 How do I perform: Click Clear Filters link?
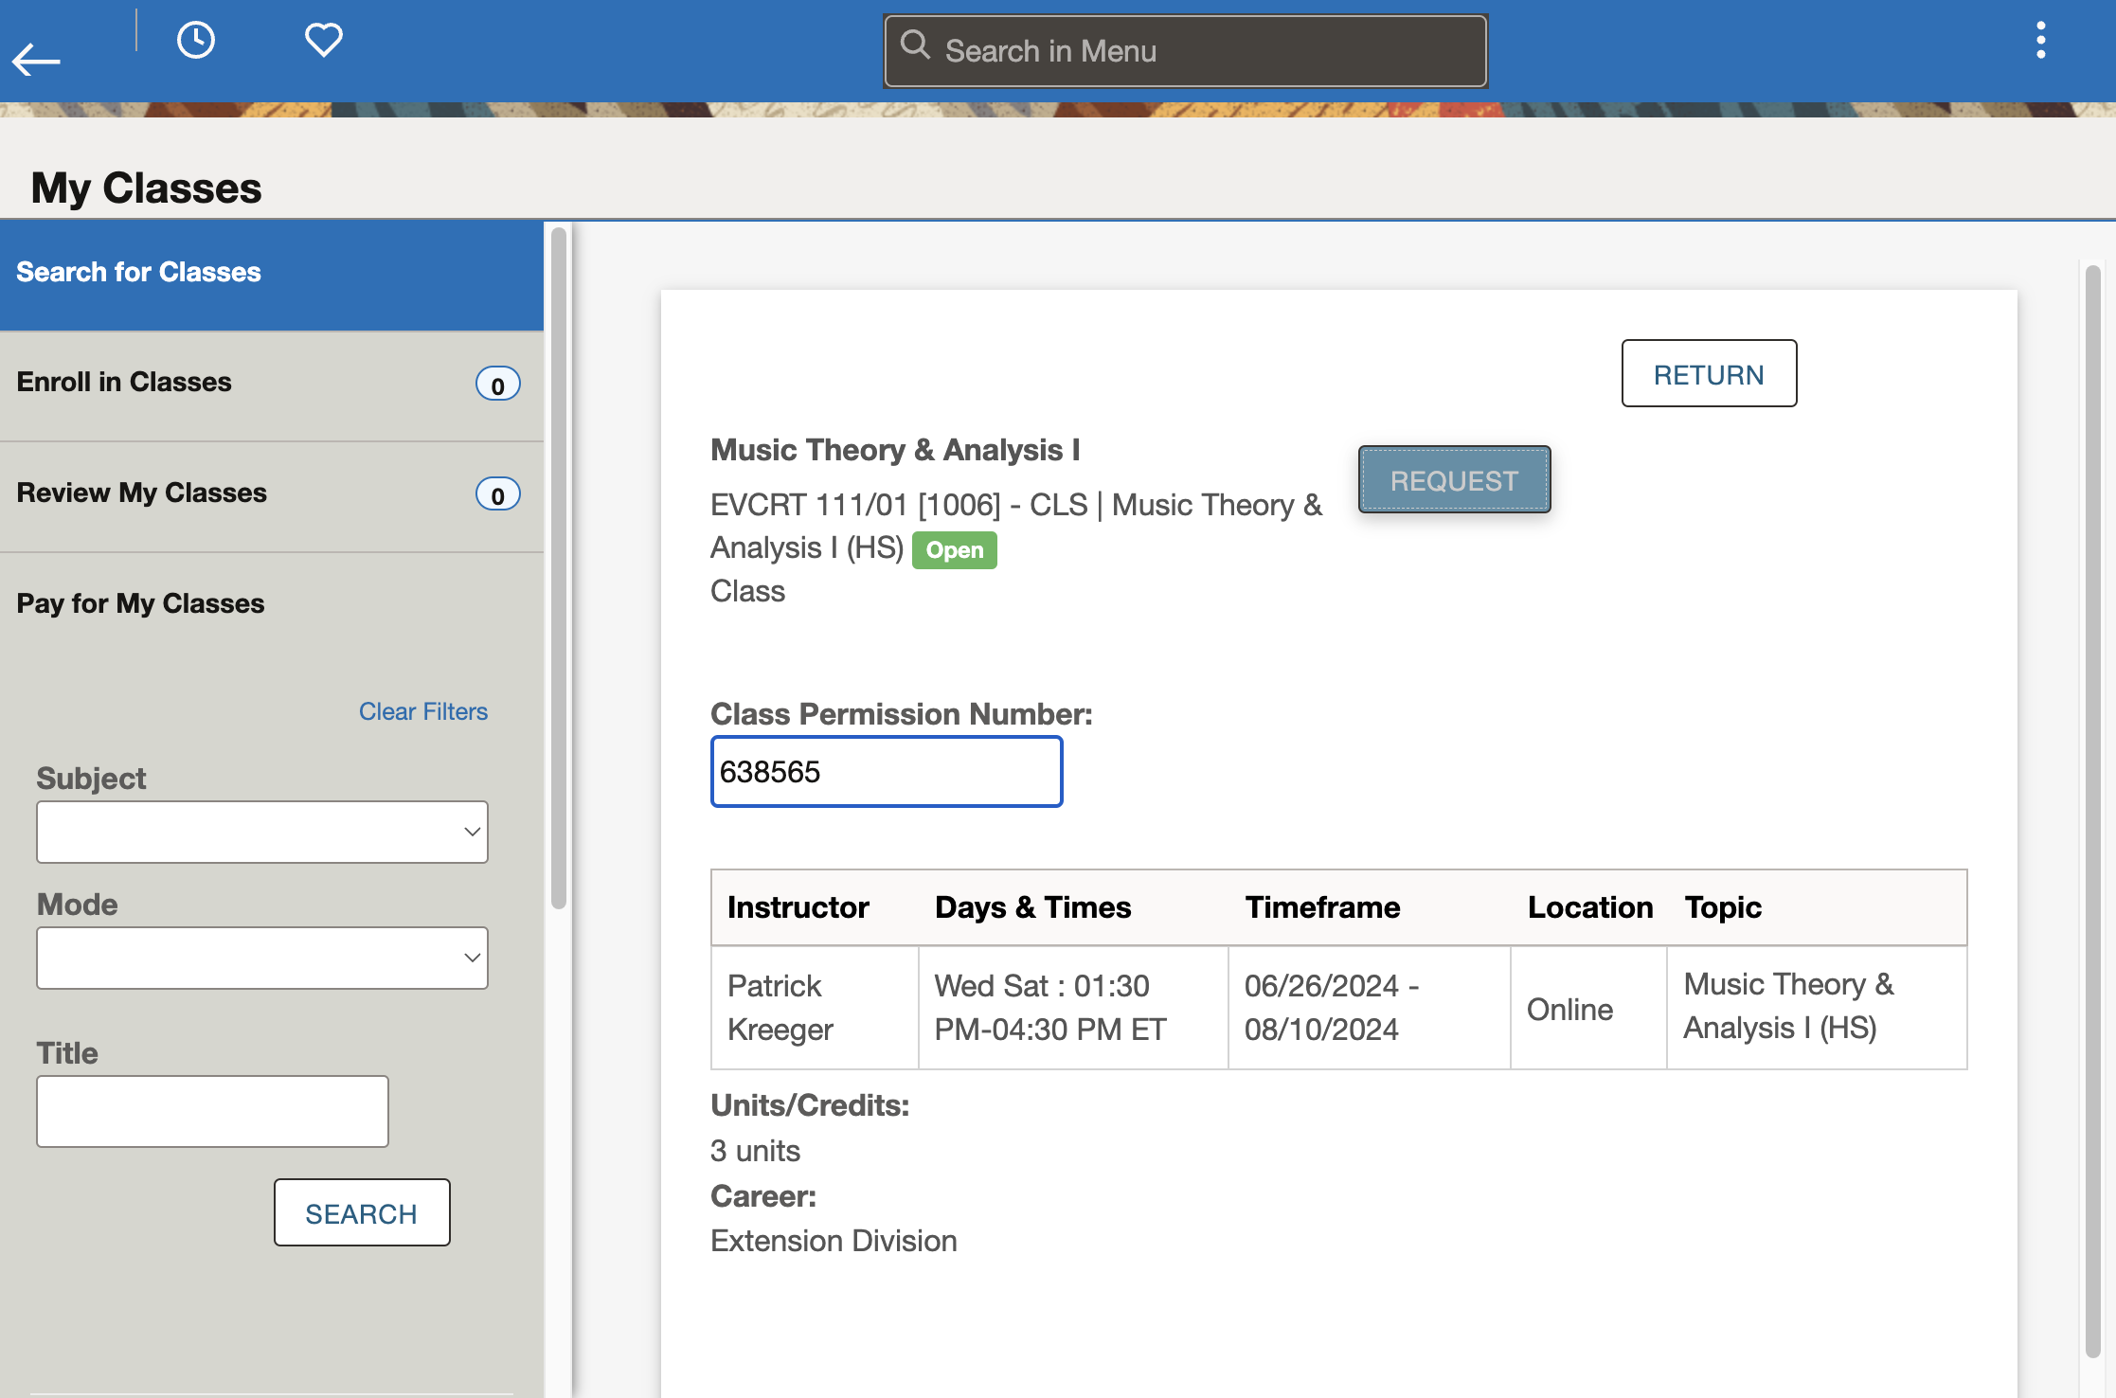pos(423,711)
